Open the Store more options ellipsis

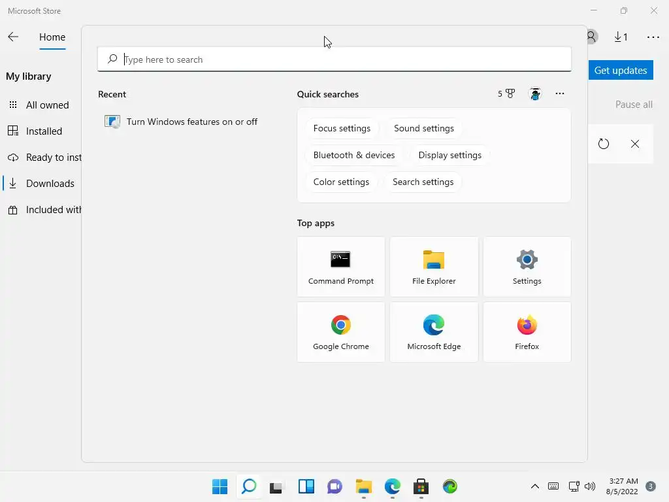click(x=653, y=37)
